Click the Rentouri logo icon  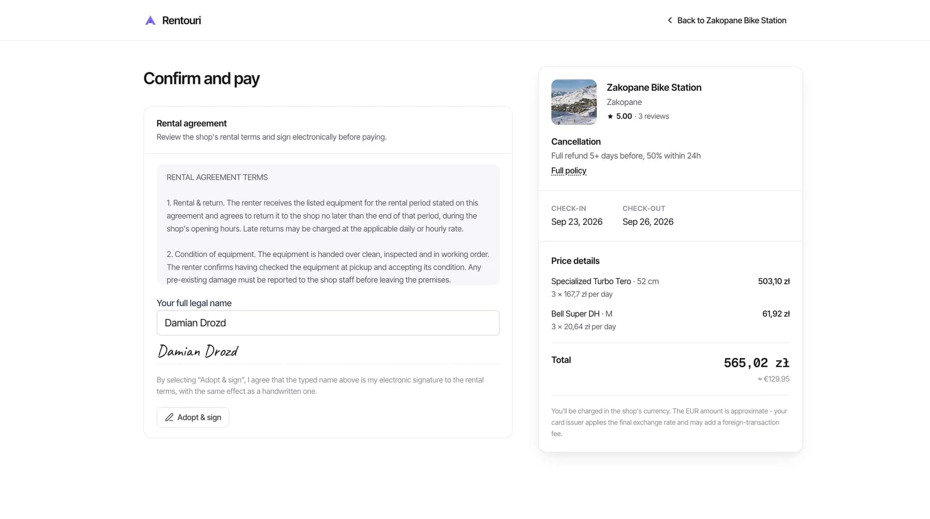150,20
